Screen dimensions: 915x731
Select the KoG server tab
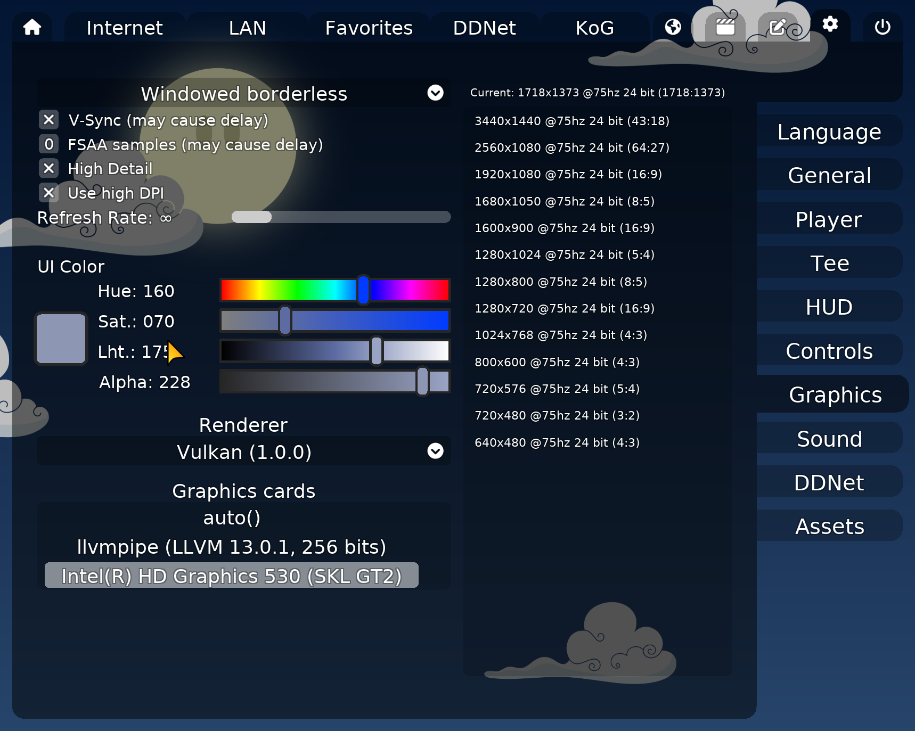point(594,27)
